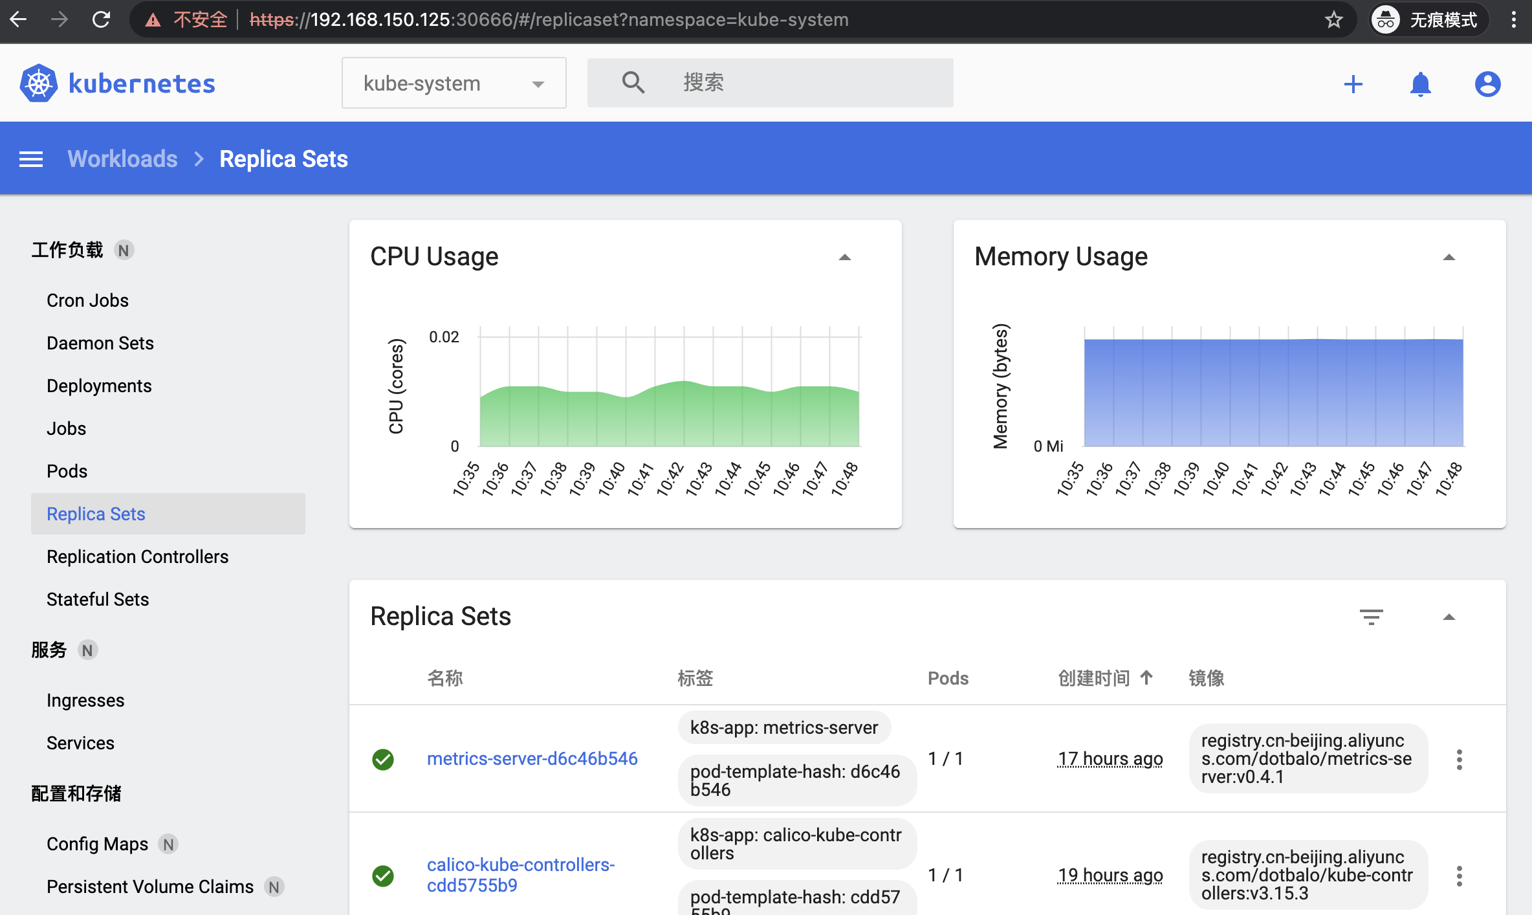
Task: Bookmark this page with star icon
Action: [x=1333, y=19]
